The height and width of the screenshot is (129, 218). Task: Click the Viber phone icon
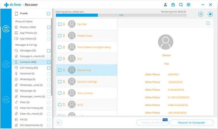(16, 102)
